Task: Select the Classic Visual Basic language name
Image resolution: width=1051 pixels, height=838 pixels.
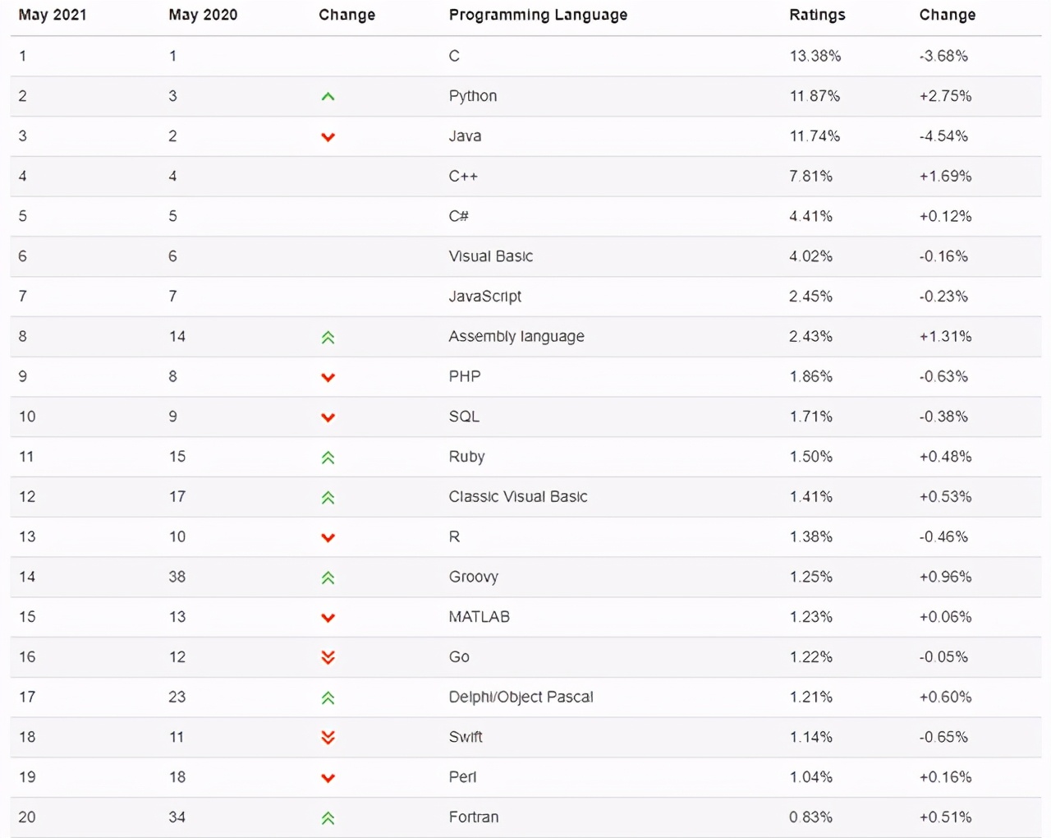Action: 518,496
